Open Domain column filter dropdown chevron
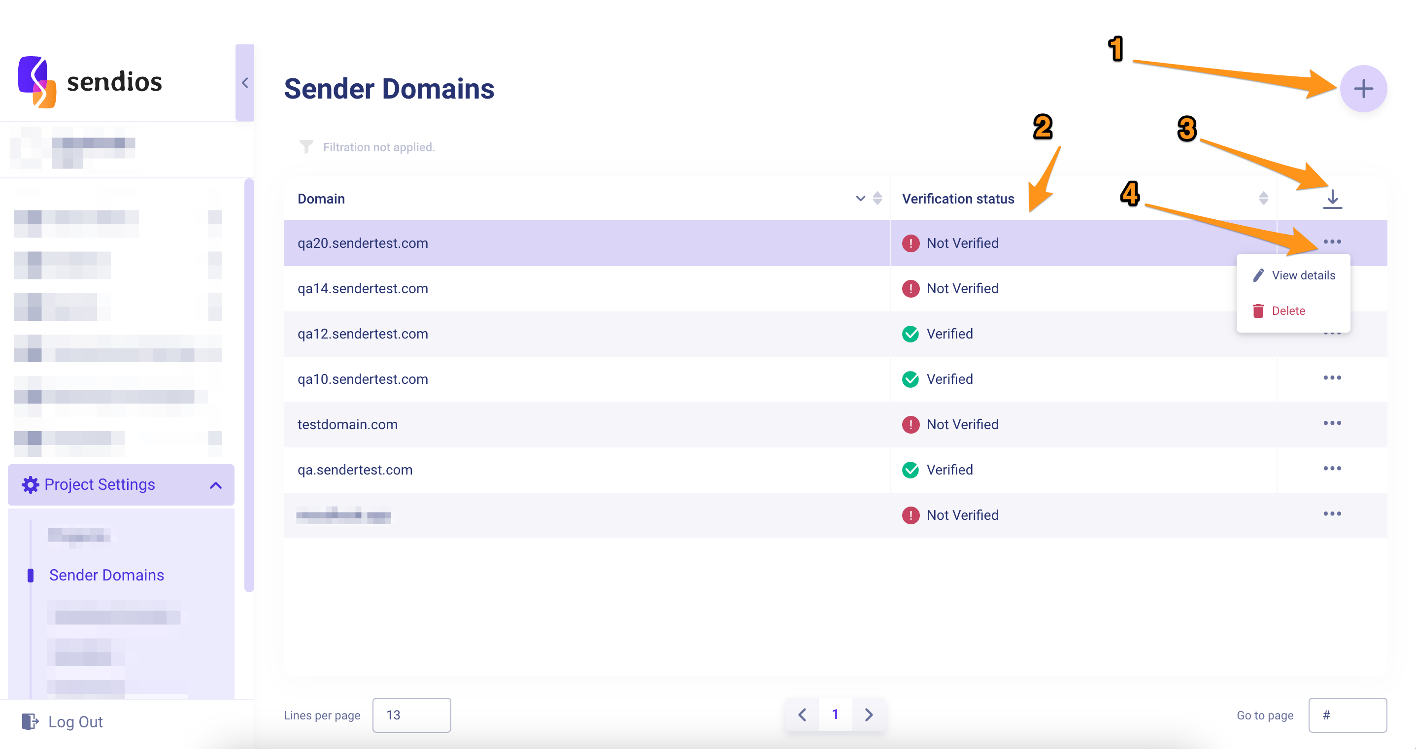 tap(860, 199)
